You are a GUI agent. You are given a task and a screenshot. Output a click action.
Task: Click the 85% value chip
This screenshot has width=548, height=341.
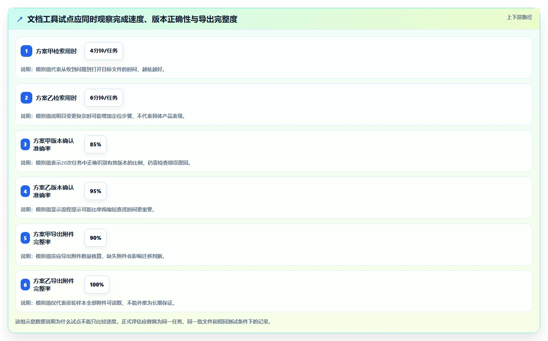click(95, 144)
